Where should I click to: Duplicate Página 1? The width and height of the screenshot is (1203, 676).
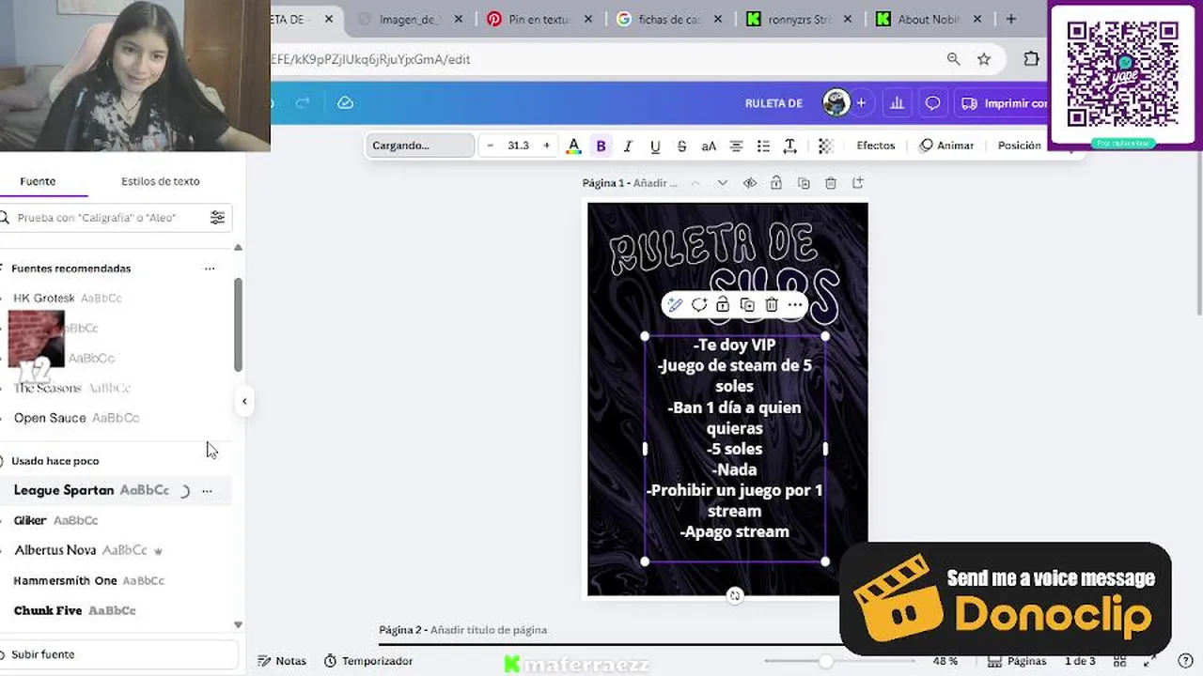(x=804, y=183)
